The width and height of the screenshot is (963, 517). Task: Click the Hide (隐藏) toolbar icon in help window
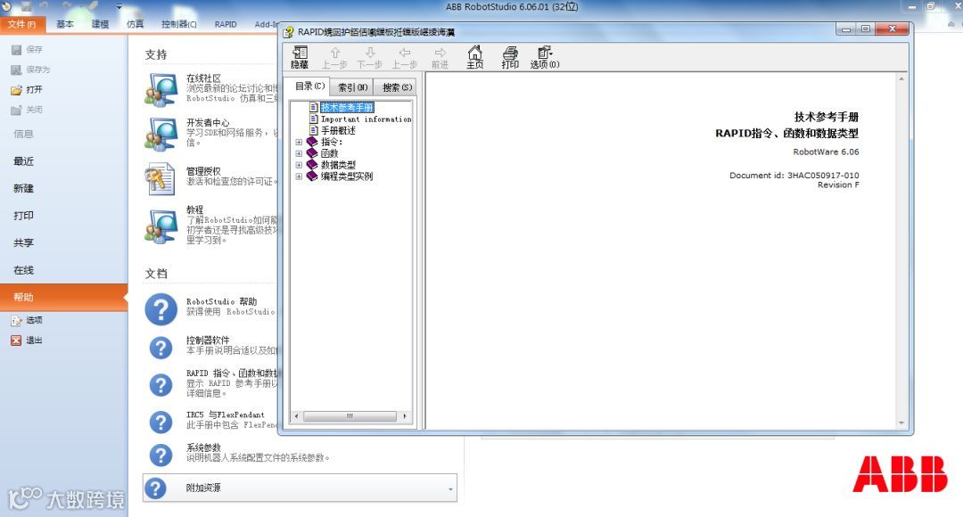point(300,57)
